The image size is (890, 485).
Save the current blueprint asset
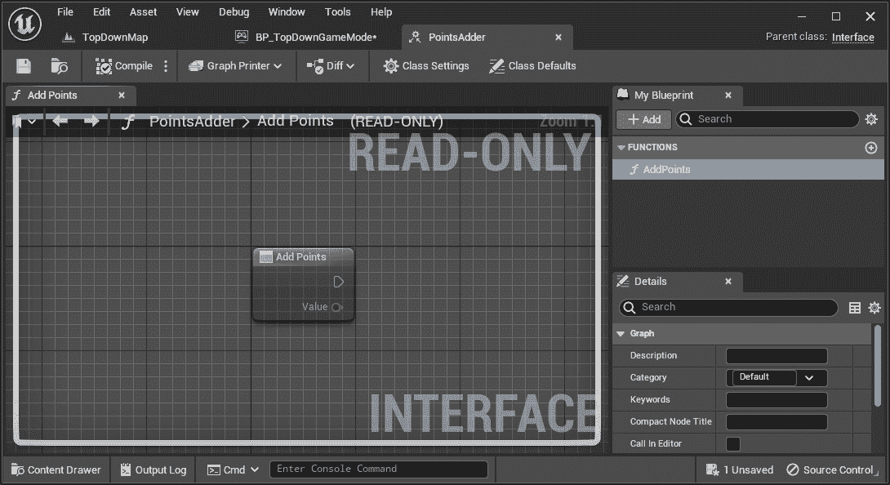point(24,66)
